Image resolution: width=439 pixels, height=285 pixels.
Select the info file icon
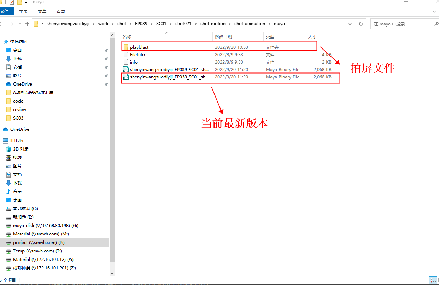click(125, 62)
